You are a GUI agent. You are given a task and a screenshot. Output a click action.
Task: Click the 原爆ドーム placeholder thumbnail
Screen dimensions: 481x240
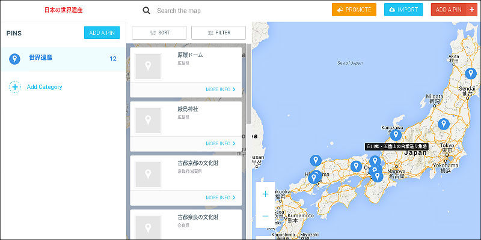pos(148,67)
